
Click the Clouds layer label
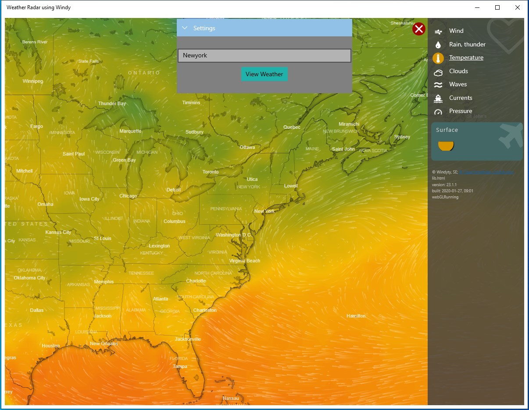458,71
